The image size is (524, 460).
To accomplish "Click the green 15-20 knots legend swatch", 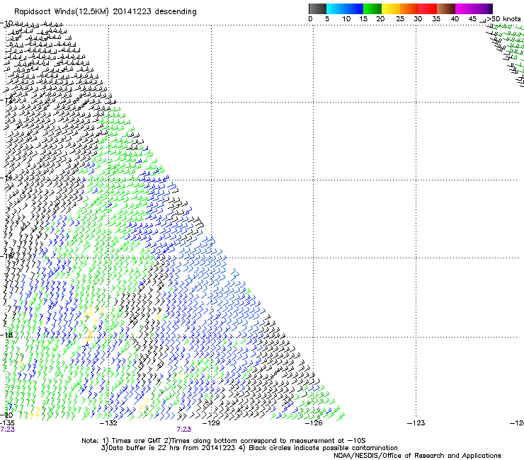I will pyautogui.click(x=372, y=8).
